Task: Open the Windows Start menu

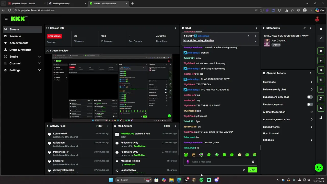Action: click(111, 180)
